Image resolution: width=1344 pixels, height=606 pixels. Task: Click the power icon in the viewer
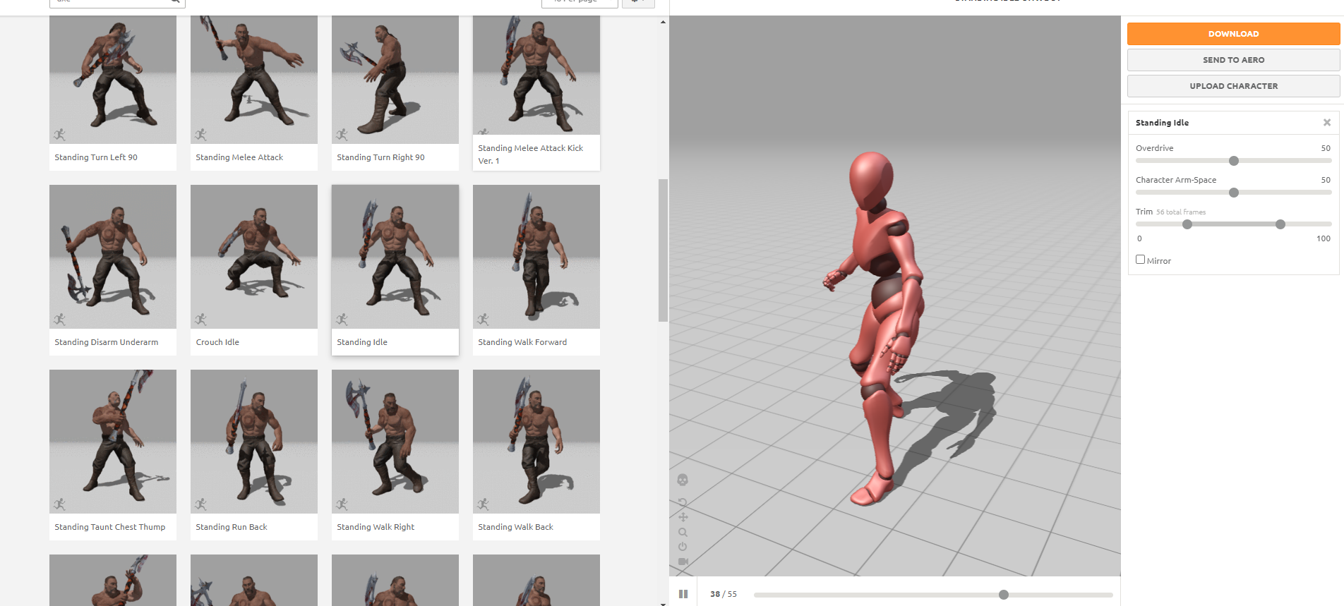click(x=683, y=547)
